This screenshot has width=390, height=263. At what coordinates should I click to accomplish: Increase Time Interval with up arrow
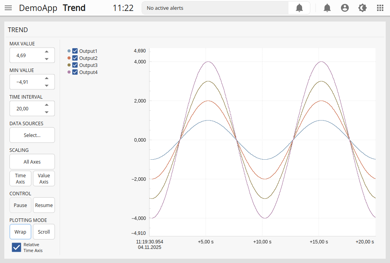47,105
